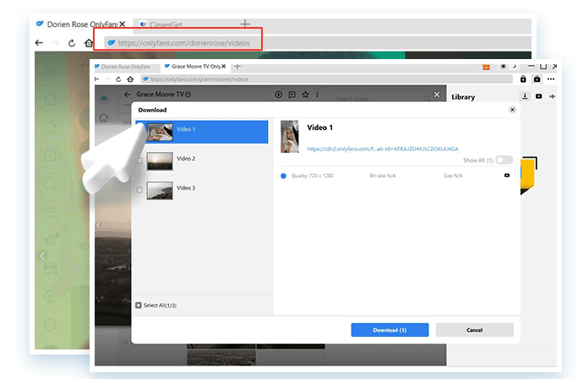Screen dimensions: 578x379
Task: Toggle the Show All switch
Action: click(504, 160)
